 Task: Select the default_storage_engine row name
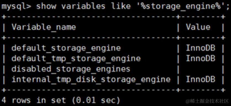66,48
